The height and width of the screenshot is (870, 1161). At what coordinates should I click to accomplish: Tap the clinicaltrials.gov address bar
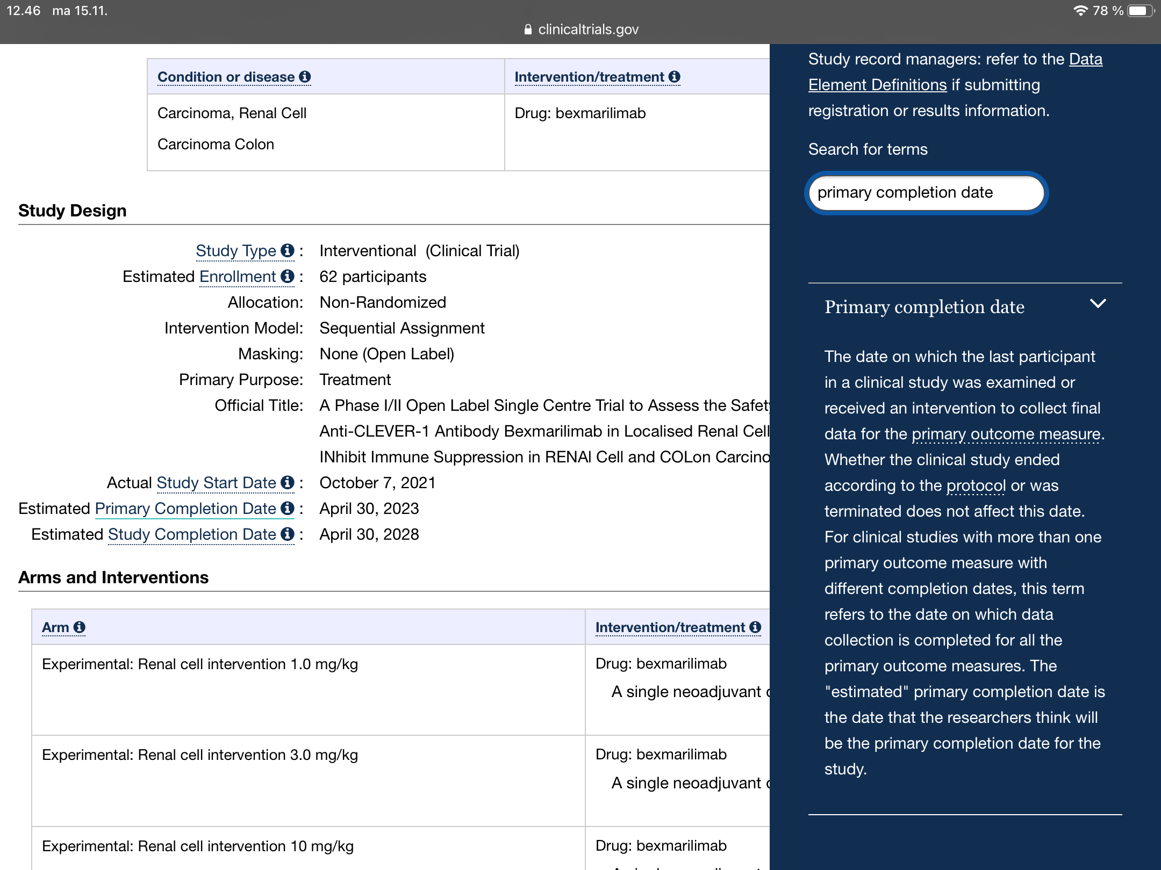pos(580,29)
